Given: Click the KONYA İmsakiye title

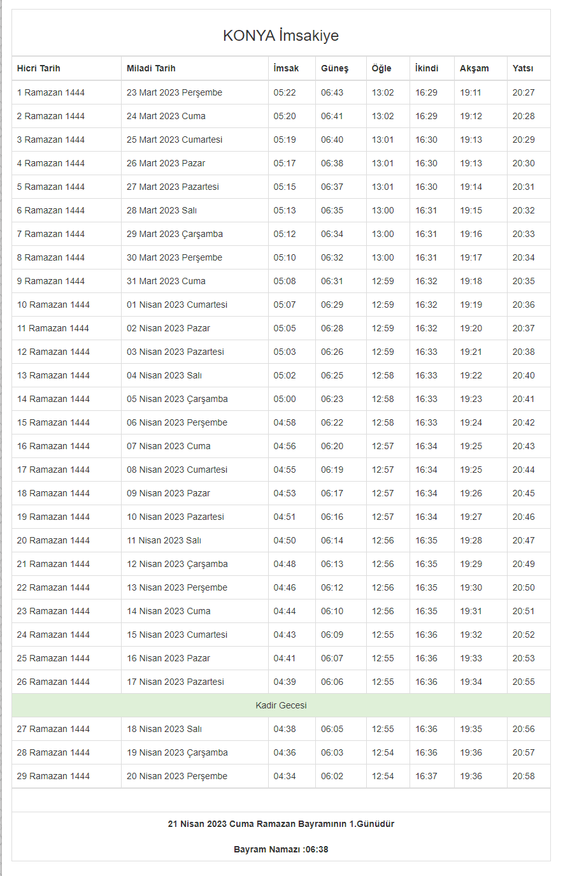Looking at the screenshot, I should pyautogui.click(x=281, y=36).
